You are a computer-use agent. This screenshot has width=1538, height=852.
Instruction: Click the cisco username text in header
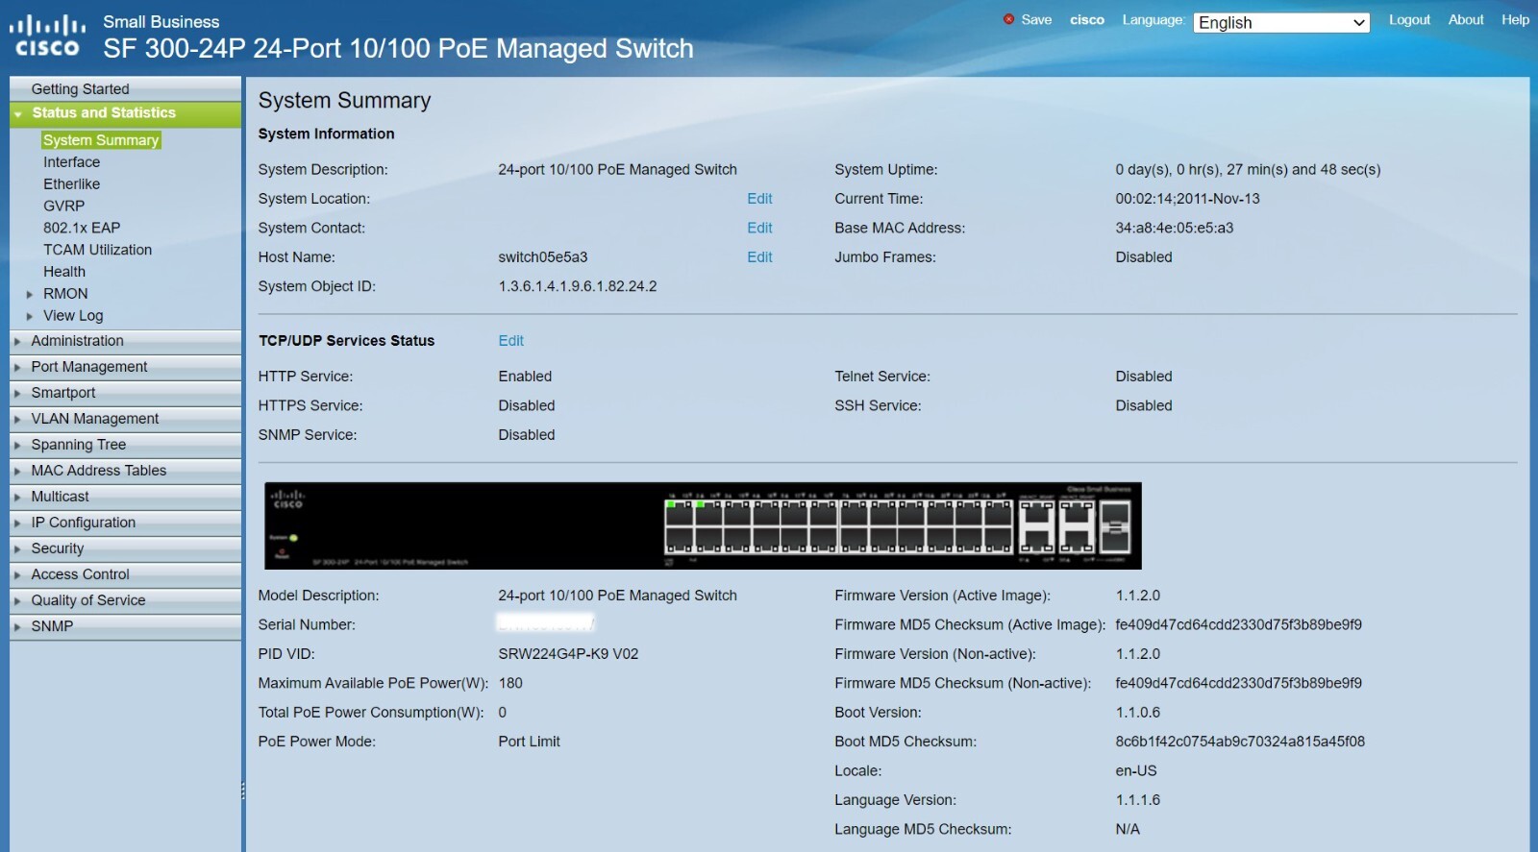coord(1087,19)
